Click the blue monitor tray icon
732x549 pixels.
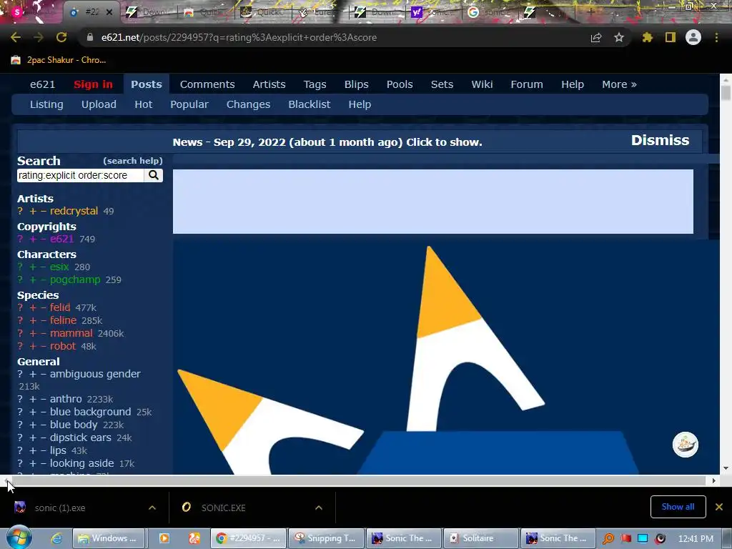click(x=643, y=539)
